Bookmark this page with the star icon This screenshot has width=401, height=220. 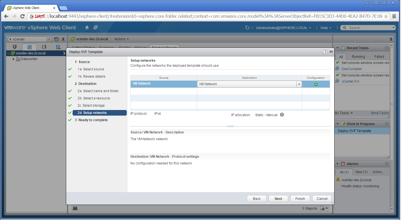386,16
